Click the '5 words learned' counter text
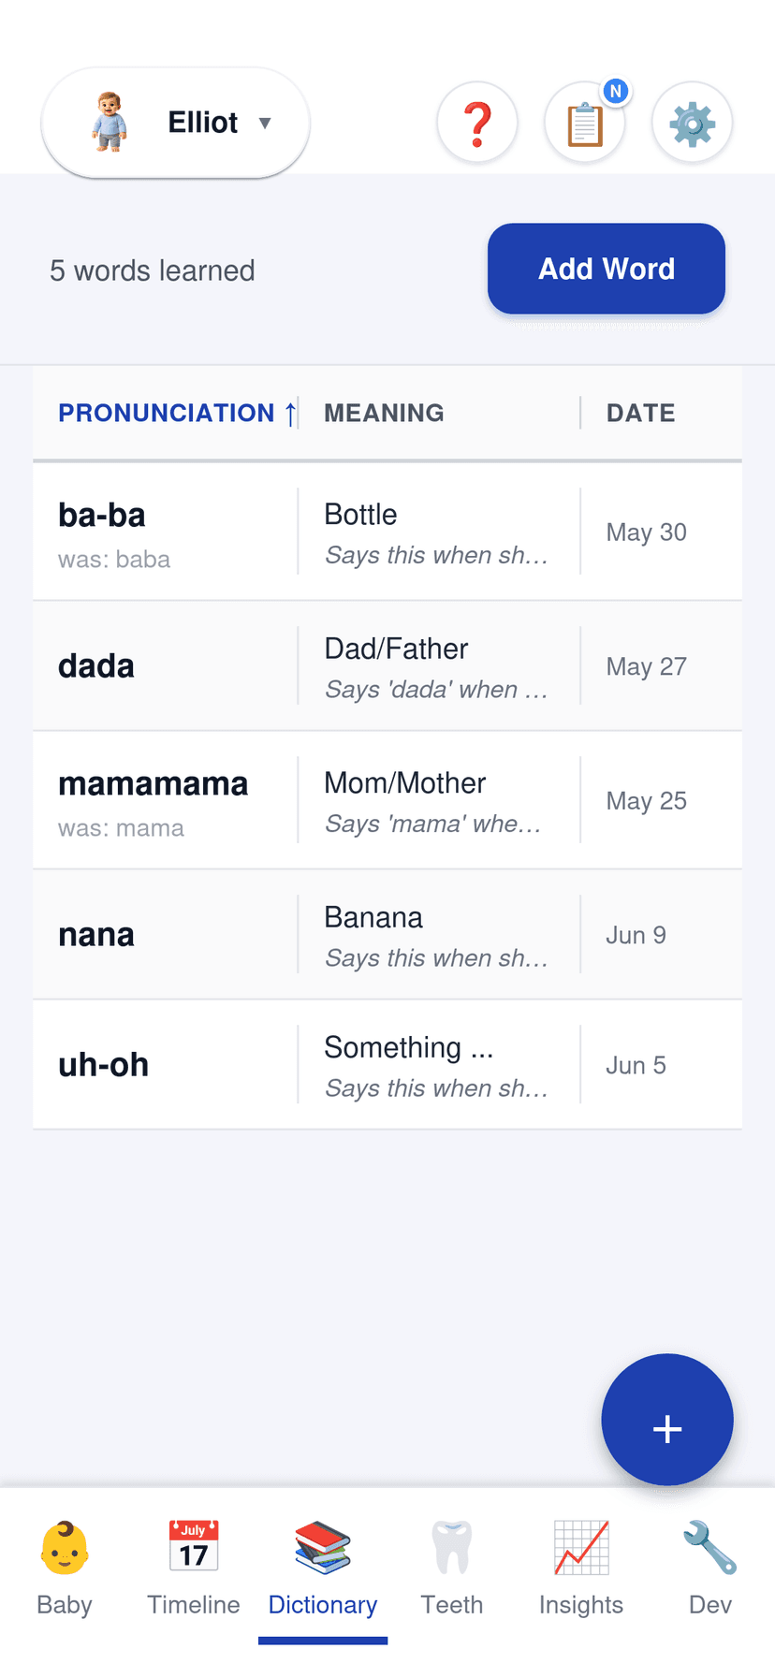775x1678 pixels. click(x=152, y=270)
